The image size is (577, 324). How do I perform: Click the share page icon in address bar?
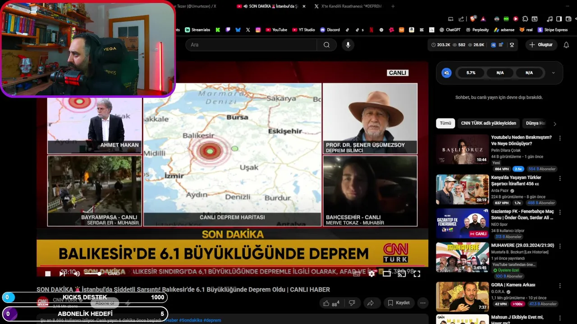point(461,19)
